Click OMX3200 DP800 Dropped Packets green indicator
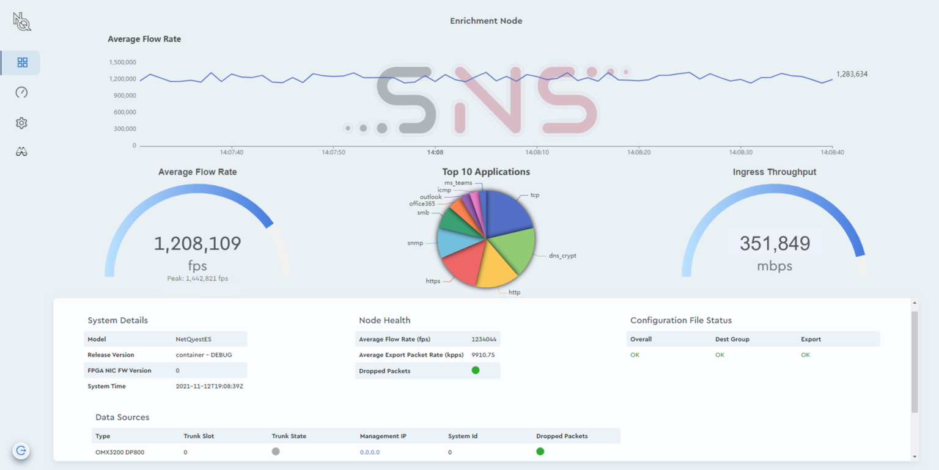Viewport: 939px width, 470px height. tap(540, 451)
